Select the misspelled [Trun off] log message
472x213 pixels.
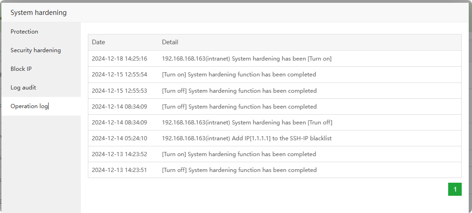pos(247,123)
